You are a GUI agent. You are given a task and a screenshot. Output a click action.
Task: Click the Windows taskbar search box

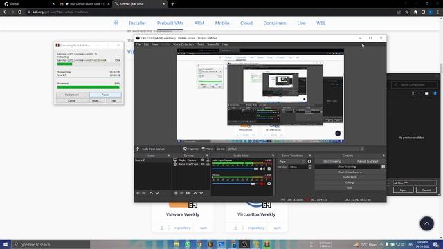point(51,244)
